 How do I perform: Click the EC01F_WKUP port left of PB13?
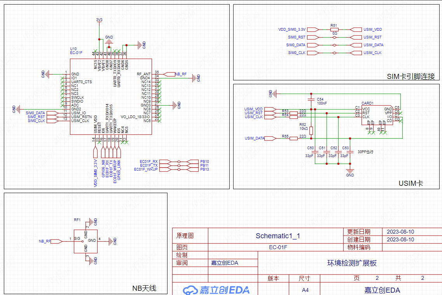(x=166, y=169)
